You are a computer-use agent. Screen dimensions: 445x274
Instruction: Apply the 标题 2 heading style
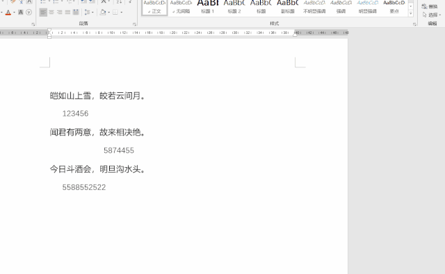pyautogui.click(x=234, y=8)
